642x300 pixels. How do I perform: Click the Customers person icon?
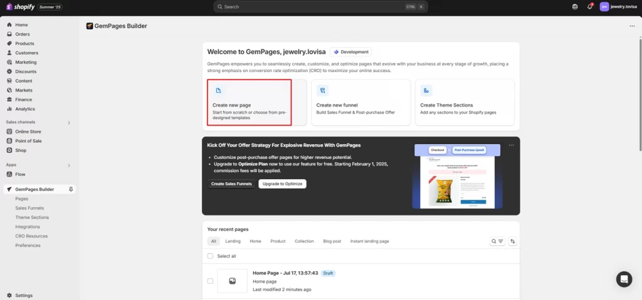click(x=9, y=53)
